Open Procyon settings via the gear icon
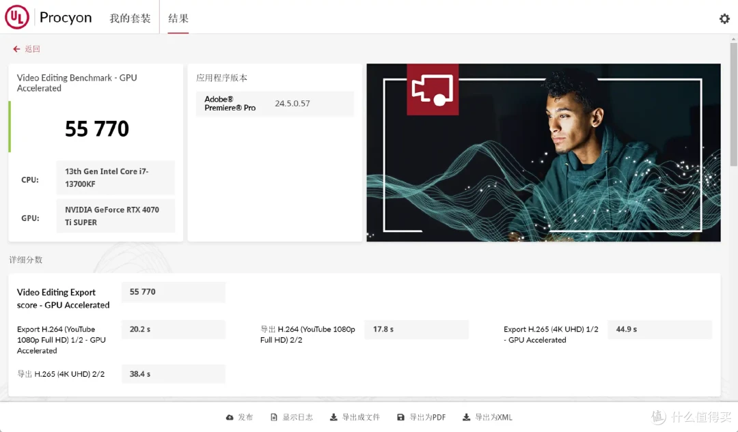 tap(724, 18)
